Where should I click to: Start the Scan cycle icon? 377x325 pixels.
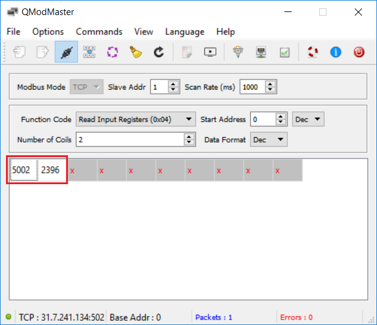pos(112,52)
